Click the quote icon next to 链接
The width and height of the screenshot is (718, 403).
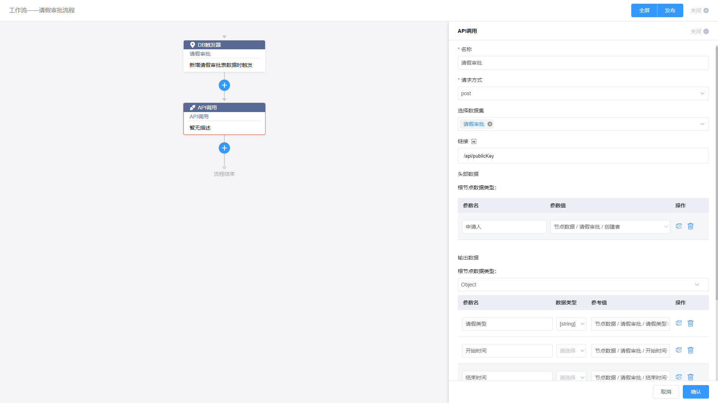474,141
